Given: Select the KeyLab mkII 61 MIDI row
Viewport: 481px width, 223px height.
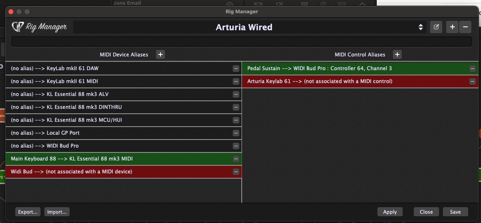Looking at the screenshot, I should coord(123,81).
